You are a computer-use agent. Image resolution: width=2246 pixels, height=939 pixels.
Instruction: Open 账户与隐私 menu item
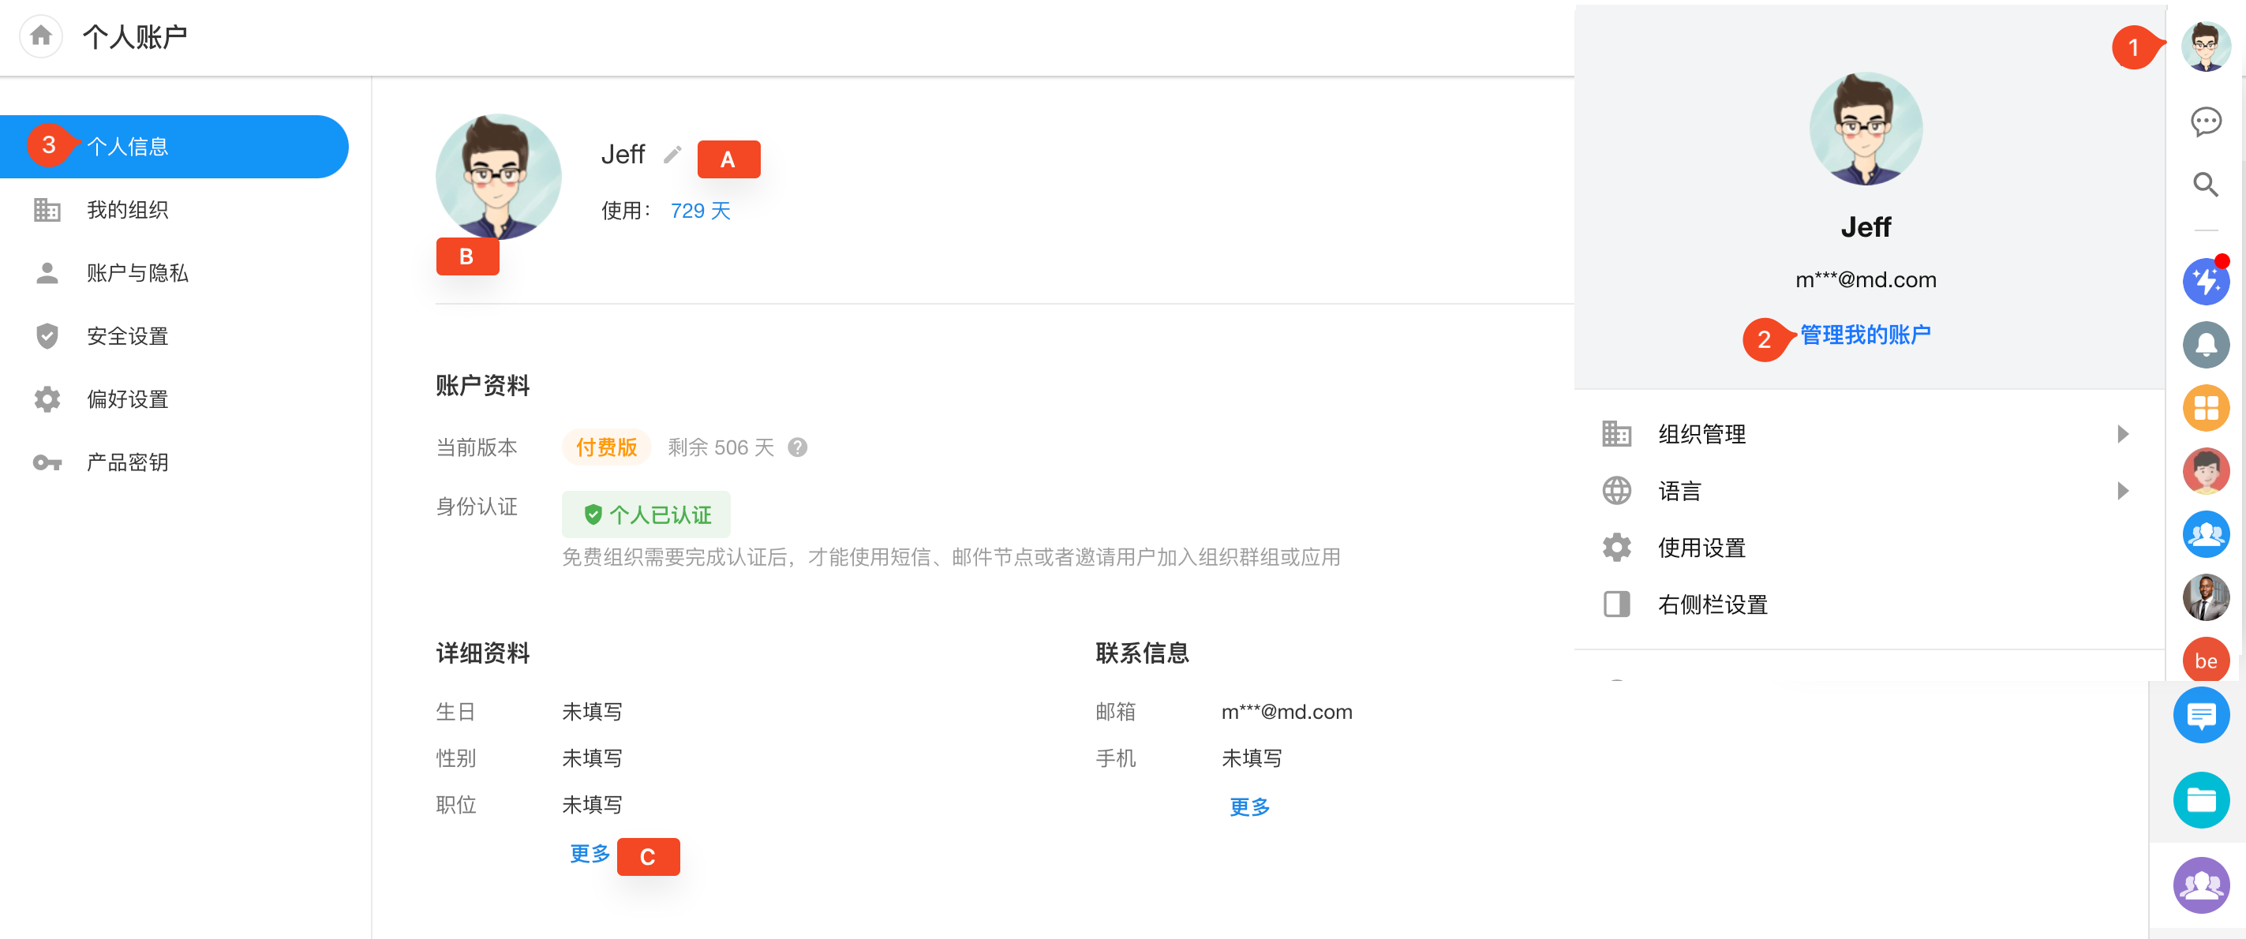[174, 273]
